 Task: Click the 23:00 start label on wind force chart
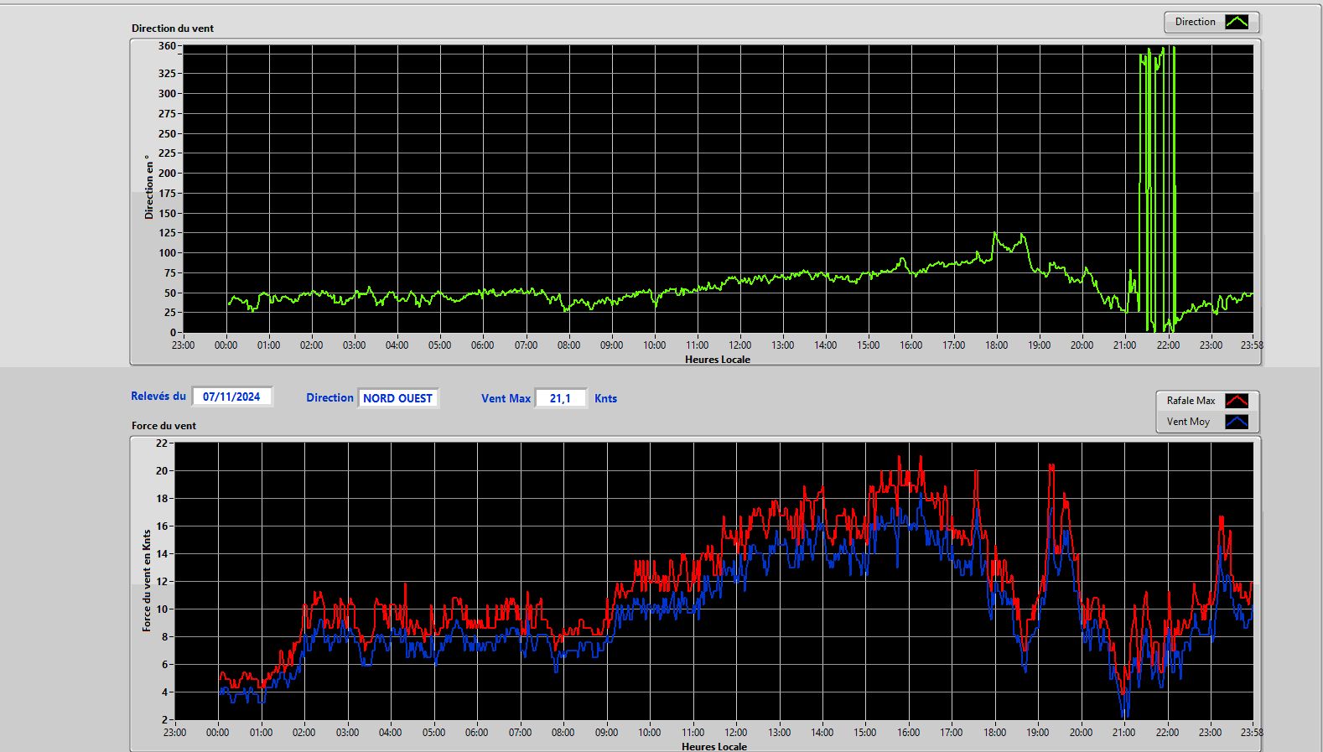[x=174, y=733]
